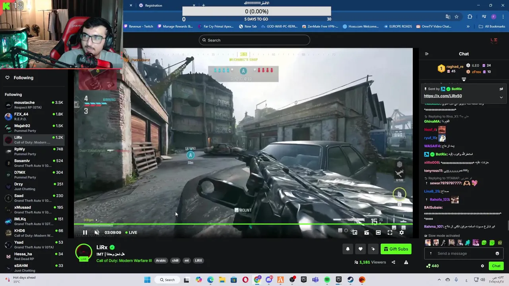509x286 pixels.
Task: Collapse the chat panel
Action: (x=427, y=54)
